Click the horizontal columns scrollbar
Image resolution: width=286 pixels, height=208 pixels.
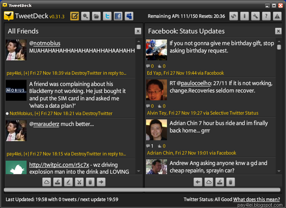pos(142,190)
